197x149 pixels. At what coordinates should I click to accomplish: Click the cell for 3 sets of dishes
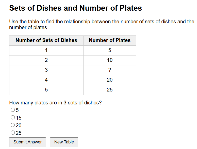(46, 70)
